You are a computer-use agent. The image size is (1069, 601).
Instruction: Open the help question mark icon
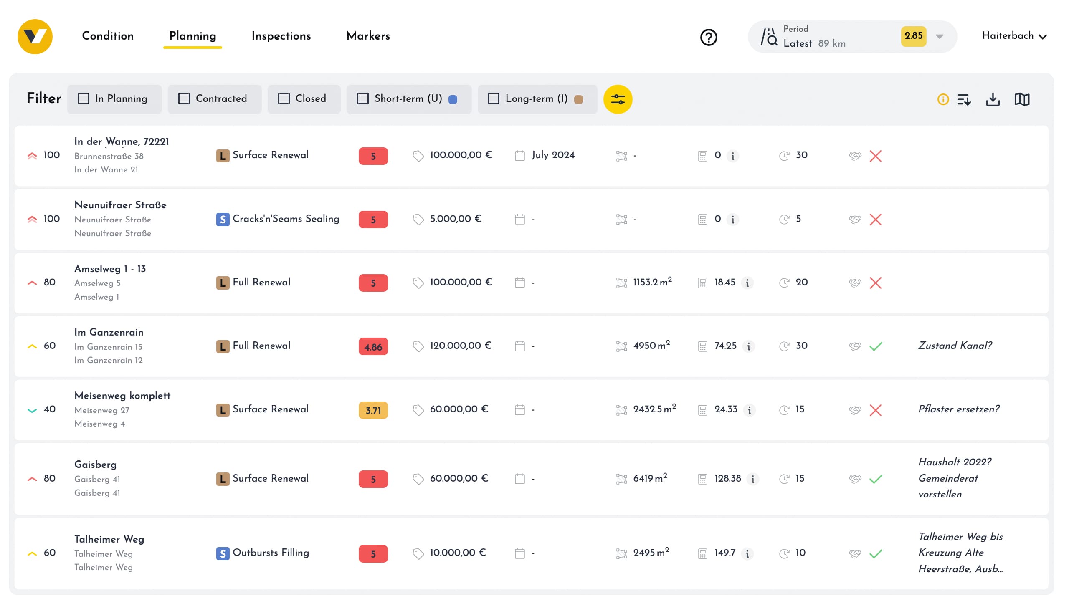point(708,37)
